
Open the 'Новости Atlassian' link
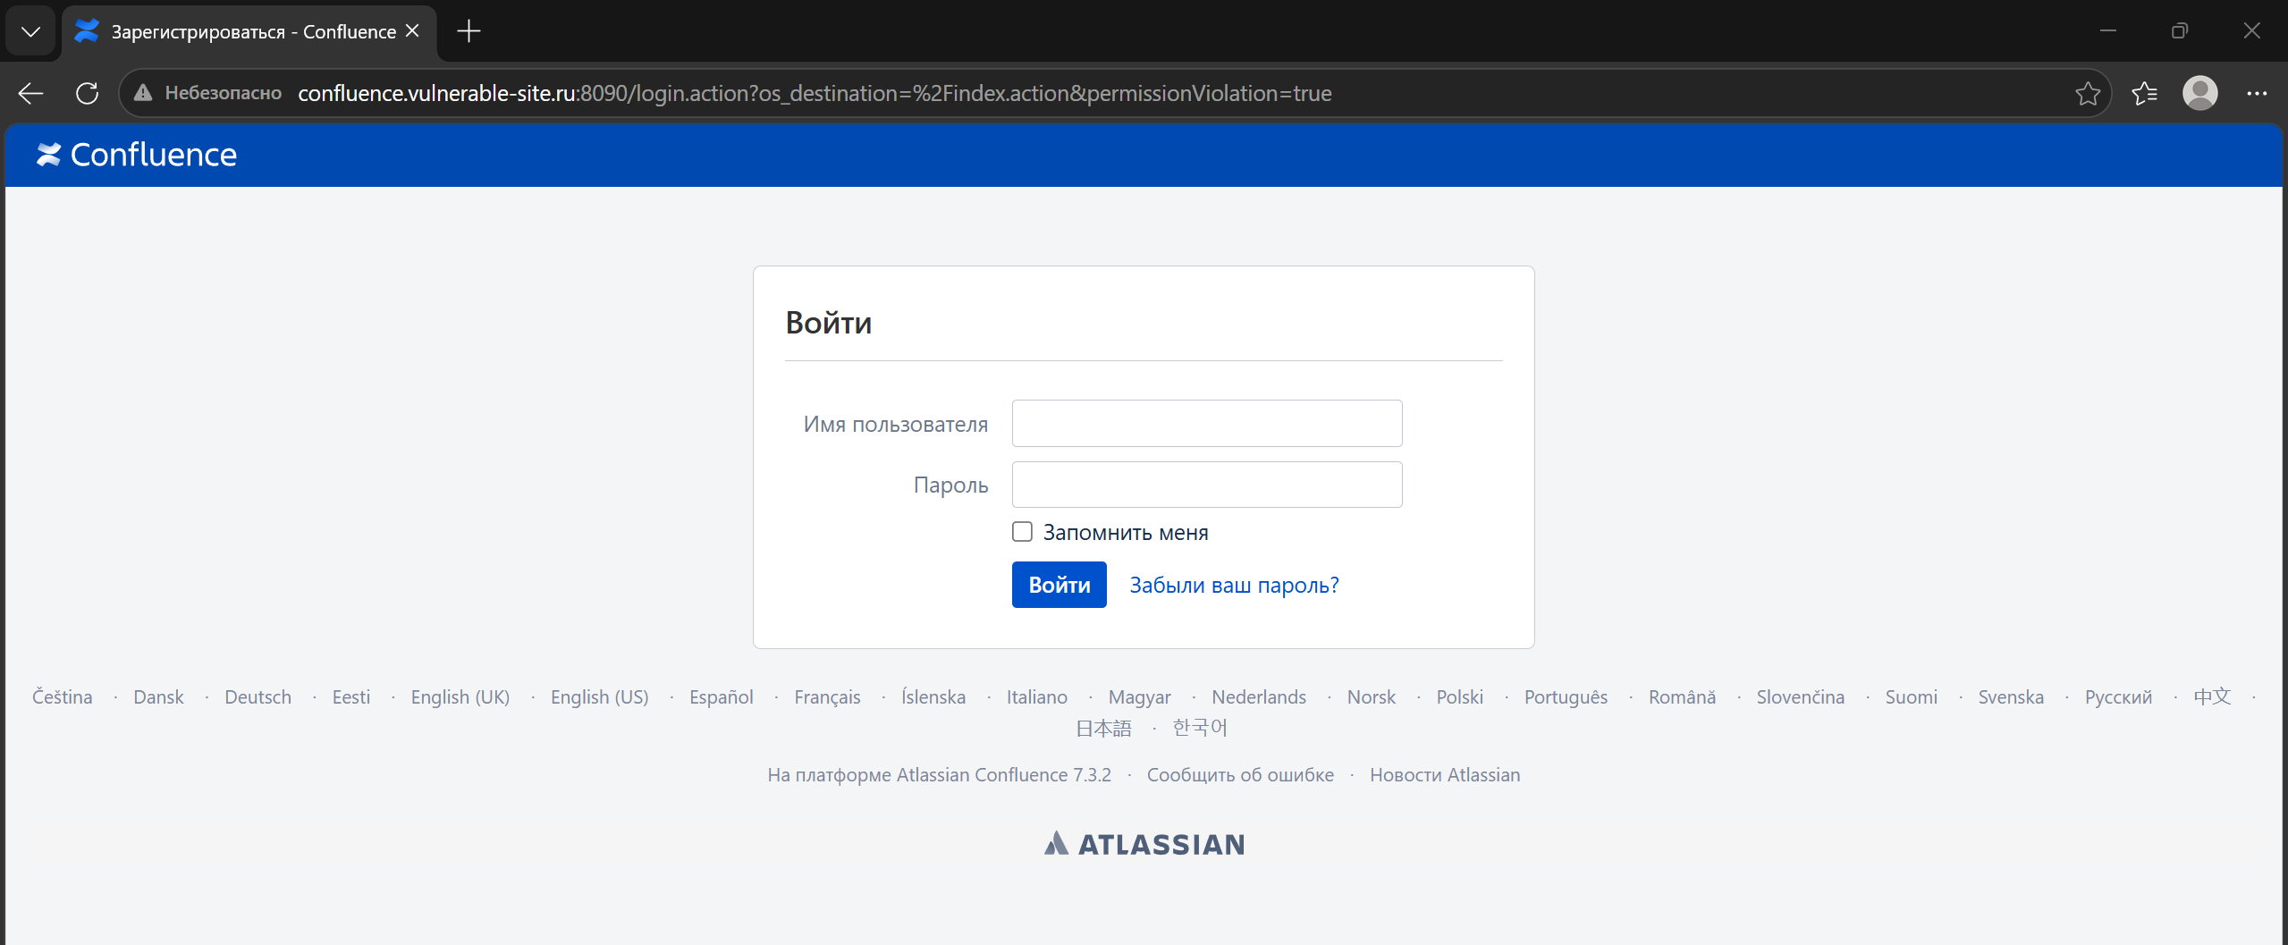click(1445, 775)
